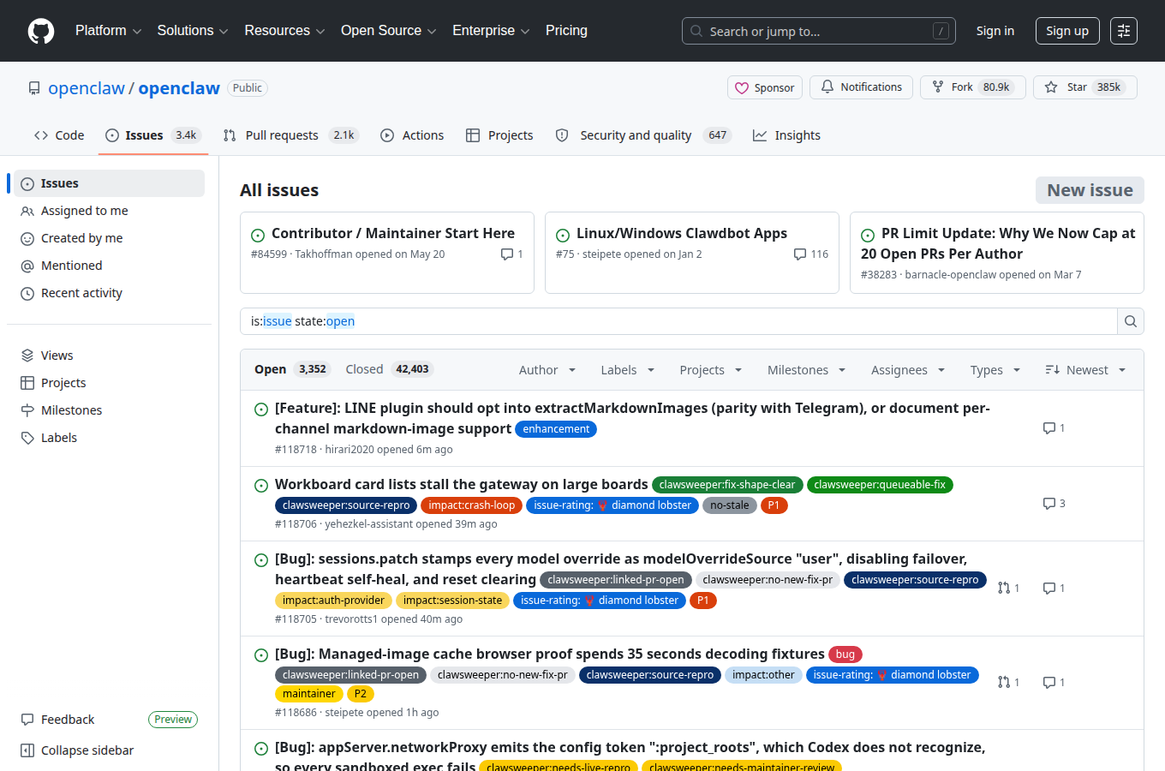Open the PR Limit Update pinned issue
Screen dimensions: 1165x771
pyautogui.click(x=998, y=243)
